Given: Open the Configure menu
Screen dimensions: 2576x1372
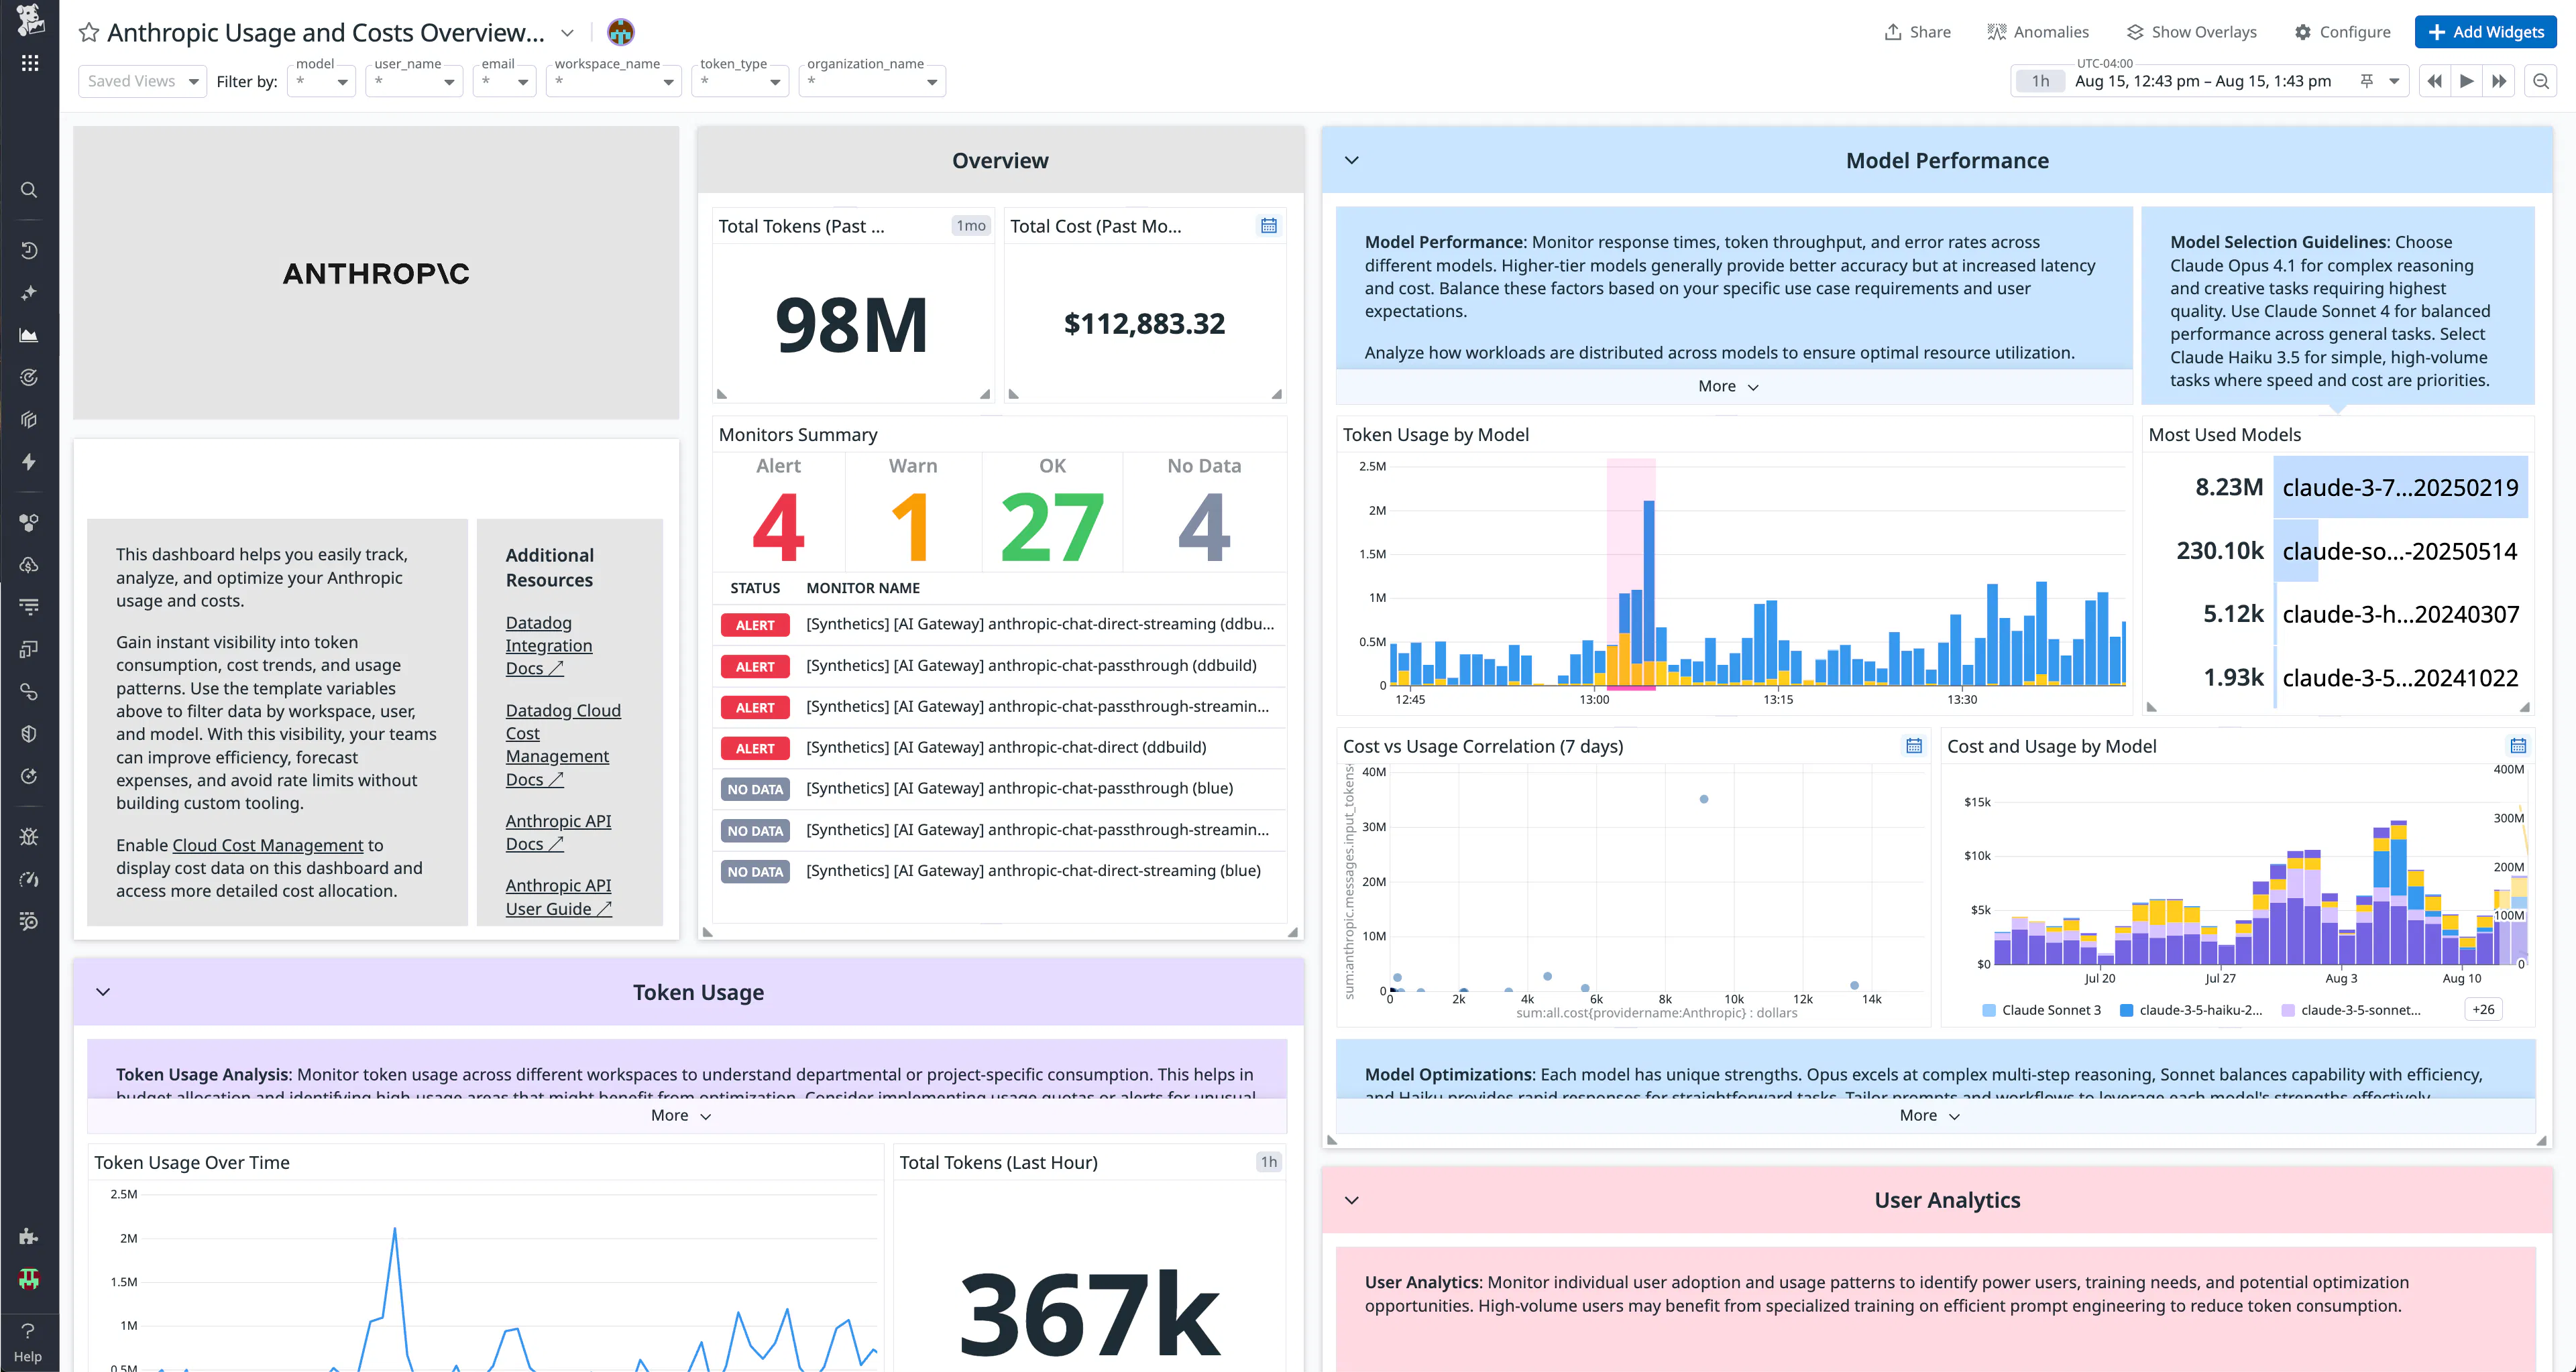Looking at the screenshot, I should pos(2342,32).
